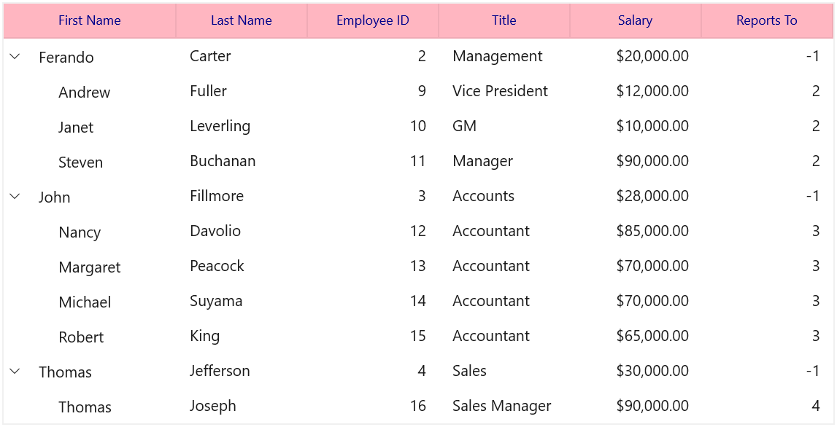Select the Vice President title cell
The width and height of the screenshot is (837, 427).
(504, 91)
